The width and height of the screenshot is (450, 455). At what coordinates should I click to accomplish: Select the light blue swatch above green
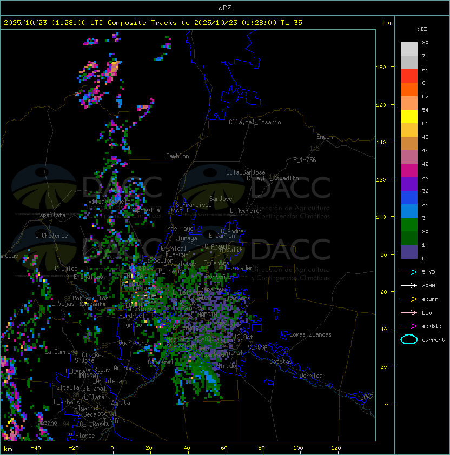(x=409, y=211)
